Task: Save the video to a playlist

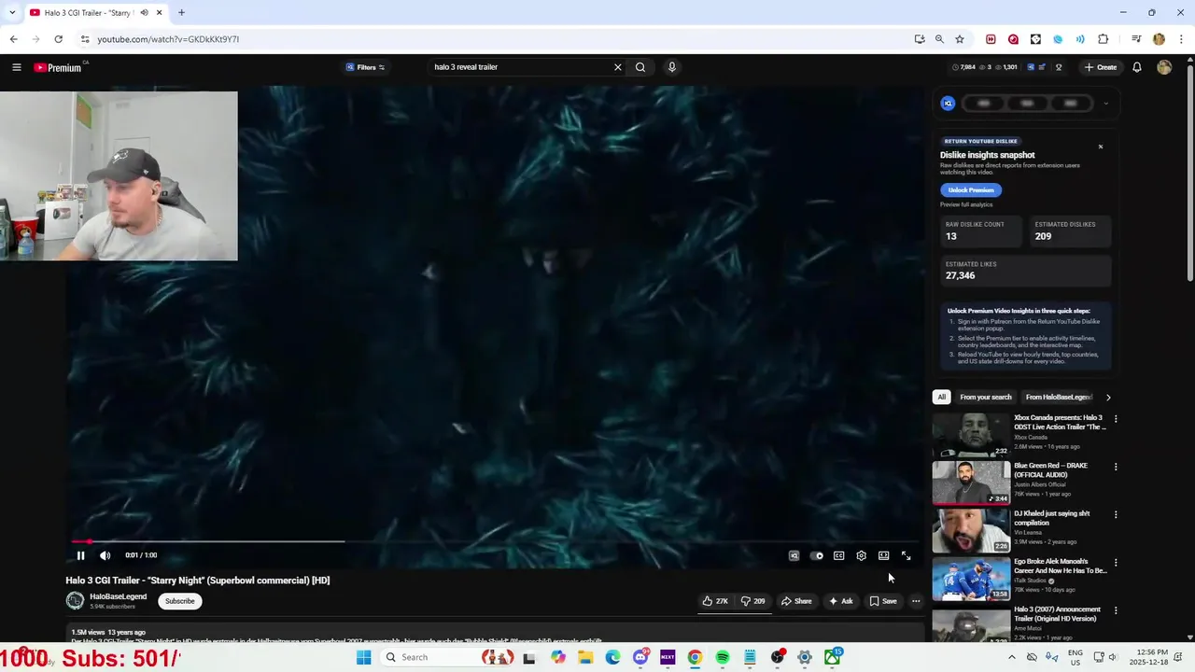Action: click(x=883, y=601)
